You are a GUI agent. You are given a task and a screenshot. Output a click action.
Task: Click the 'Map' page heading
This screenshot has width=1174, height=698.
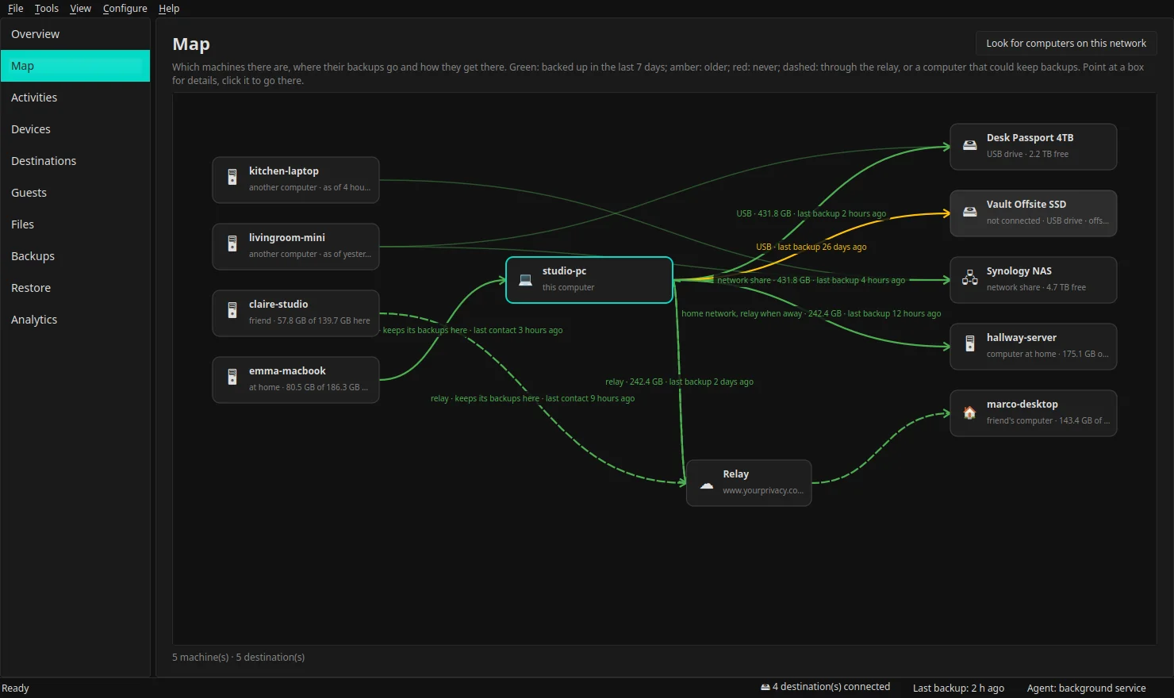click(x=191, y=44)
